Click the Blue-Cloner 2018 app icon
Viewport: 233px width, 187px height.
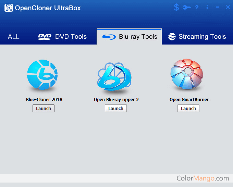point(42,75)
